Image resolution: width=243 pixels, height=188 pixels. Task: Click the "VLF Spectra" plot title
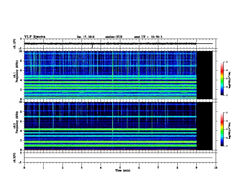35,37
